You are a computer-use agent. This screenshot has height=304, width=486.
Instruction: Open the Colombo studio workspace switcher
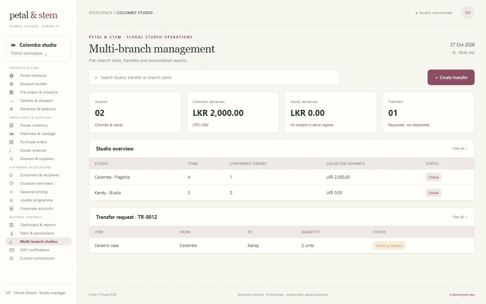[x=38, y=49]
